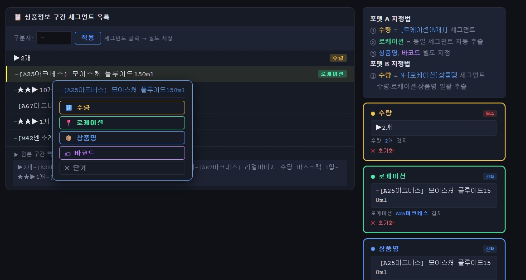The width and height of the screenshot is (526, 280).
Task: Click the 📋 icon in the panel title
Action: point(18,17)
